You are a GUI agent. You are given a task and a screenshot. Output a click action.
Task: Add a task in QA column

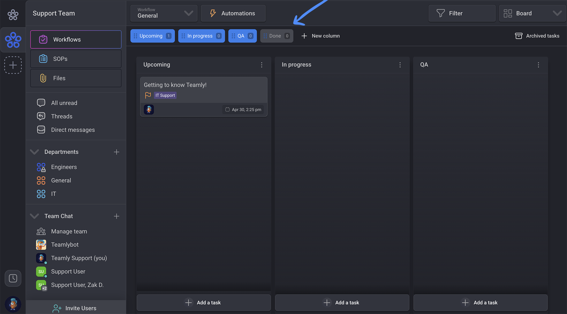coord(480,302)
